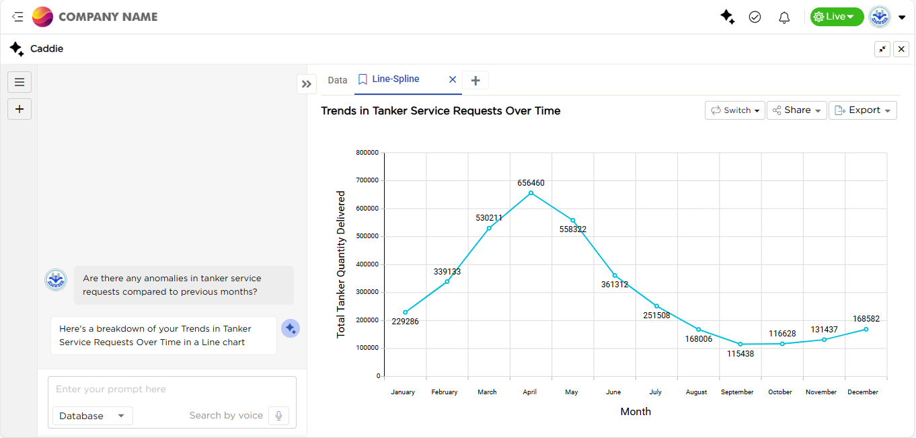The width and height of the screenshot is (916, 438).
Task: Click the 'Total Tanker Quantity Delivered' axis title
Action: point(341,264)
